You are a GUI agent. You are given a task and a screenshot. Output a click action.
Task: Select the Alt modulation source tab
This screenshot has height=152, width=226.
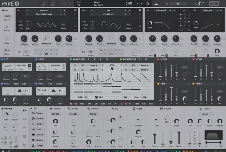(x=130, y=104)
